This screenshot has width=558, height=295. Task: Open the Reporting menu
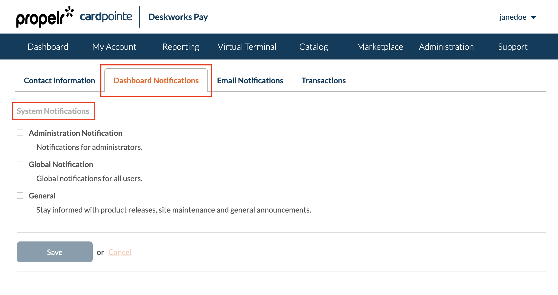point(181,47)
